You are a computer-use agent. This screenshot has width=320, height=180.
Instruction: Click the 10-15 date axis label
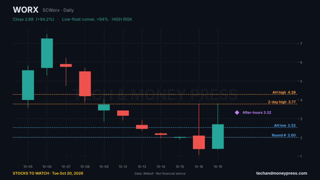[x=180, y=167]
